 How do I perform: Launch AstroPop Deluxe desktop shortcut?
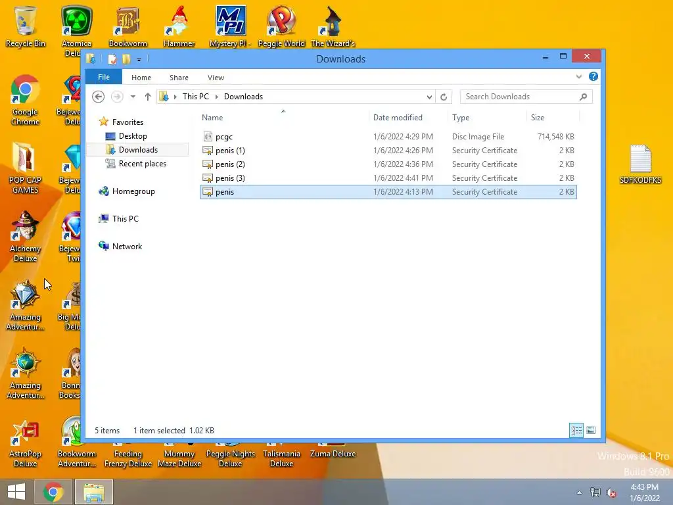pos(26,444)
